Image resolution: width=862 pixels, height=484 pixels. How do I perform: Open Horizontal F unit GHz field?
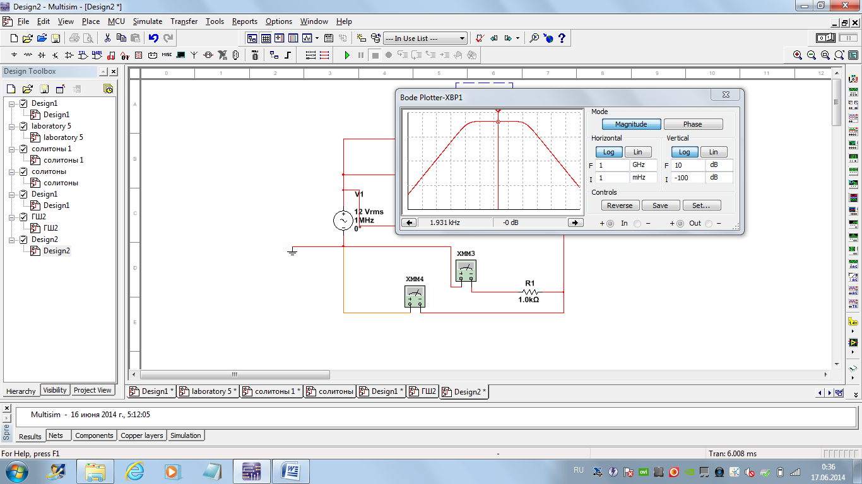tap(643, 165)
